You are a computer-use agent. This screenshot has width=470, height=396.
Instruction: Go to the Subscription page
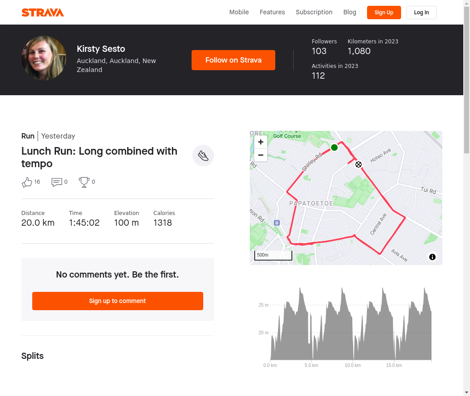(x=314, y=13)
